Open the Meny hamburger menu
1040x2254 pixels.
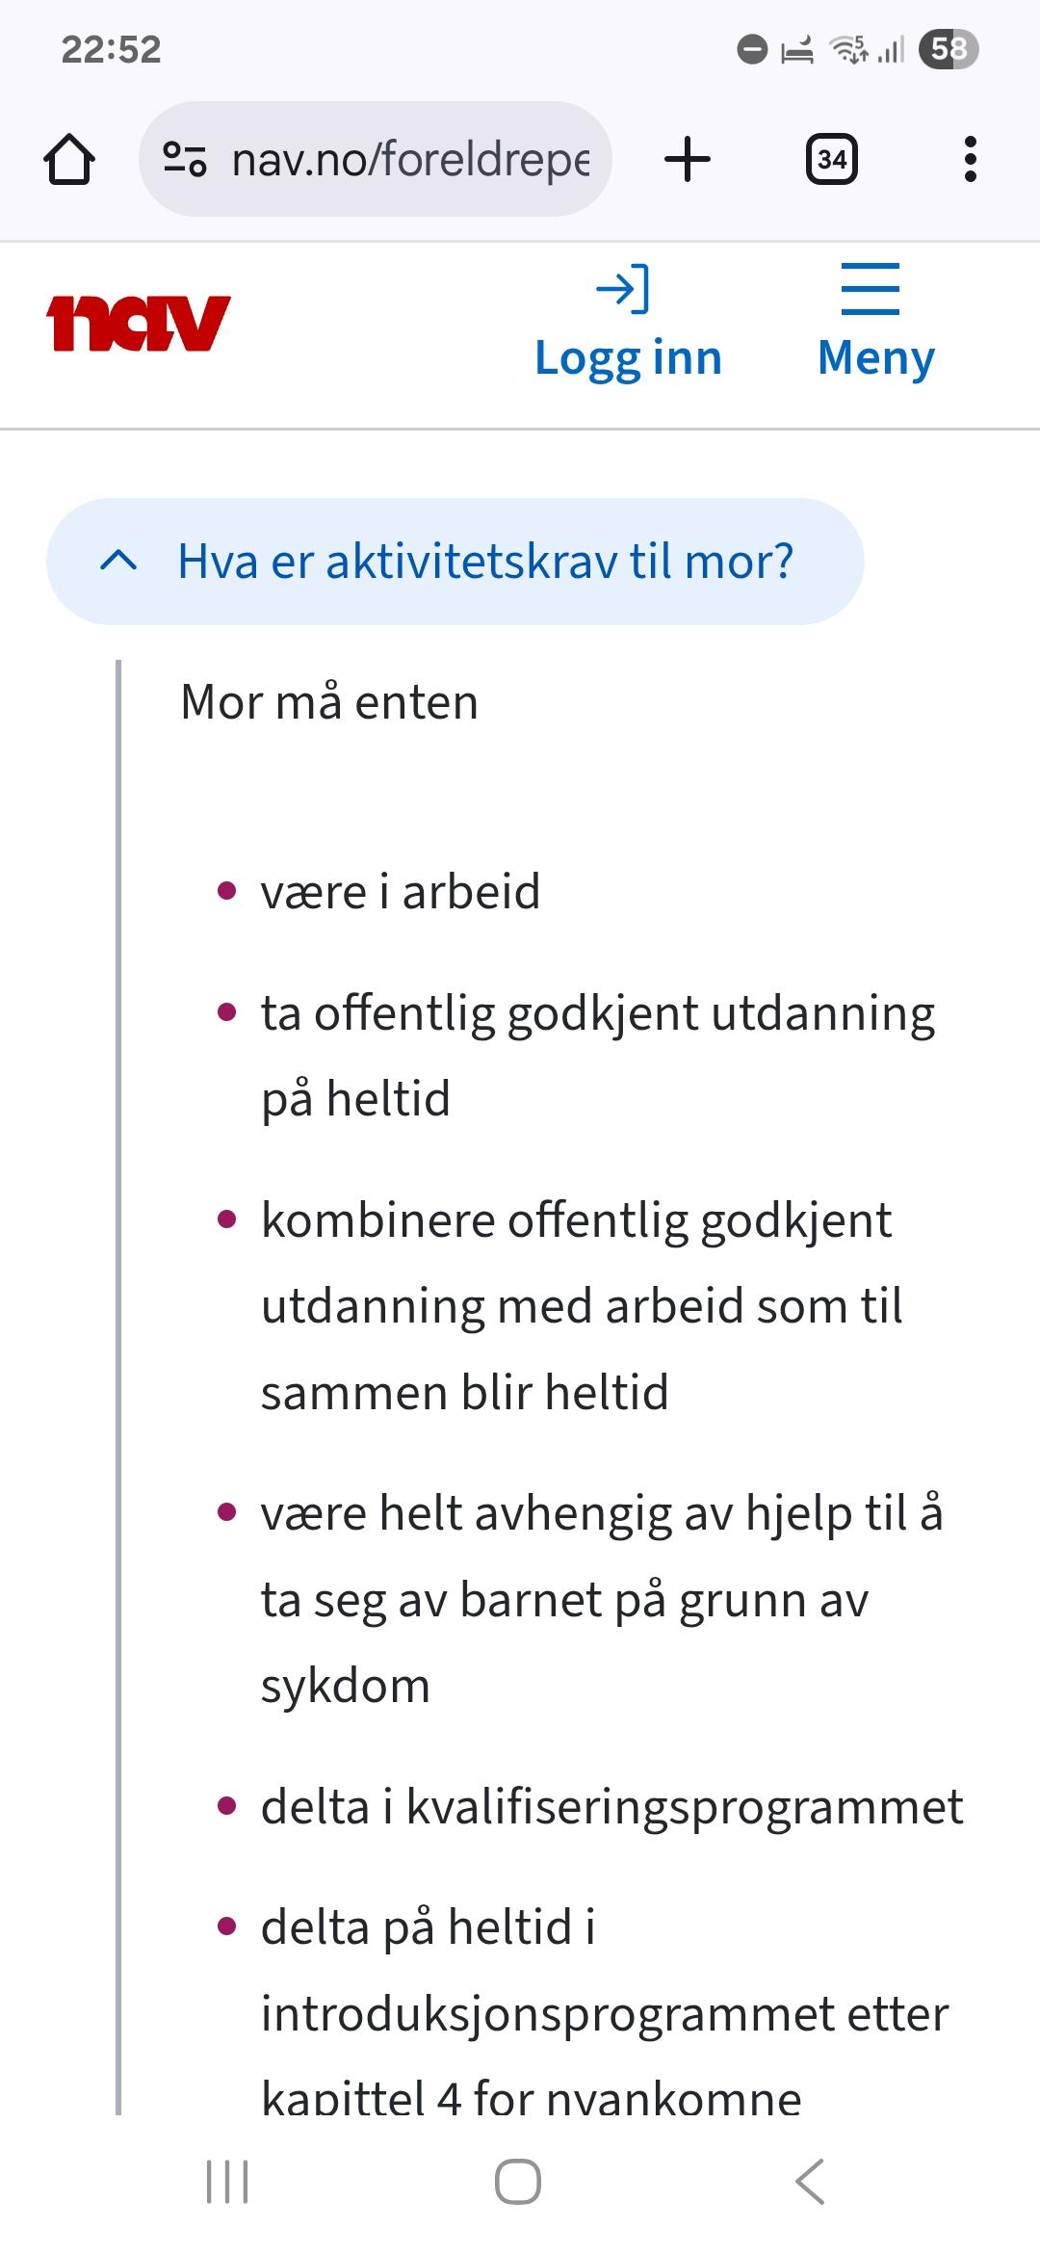(x=875, y=323)
